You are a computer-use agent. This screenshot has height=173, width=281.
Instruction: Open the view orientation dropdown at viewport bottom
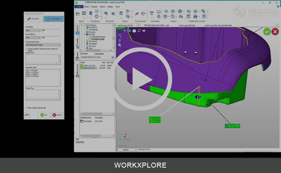127,150
